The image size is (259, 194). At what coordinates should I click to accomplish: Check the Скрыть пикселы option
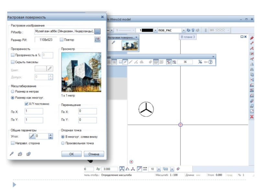coord(13,62)
